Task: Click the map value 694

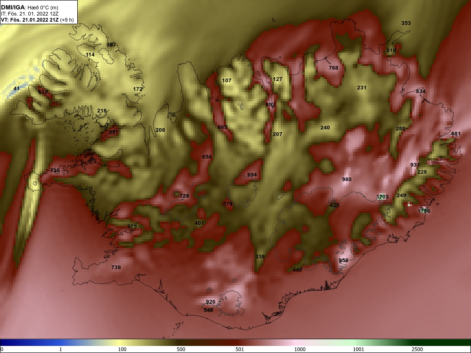Action: coord(252,175)
